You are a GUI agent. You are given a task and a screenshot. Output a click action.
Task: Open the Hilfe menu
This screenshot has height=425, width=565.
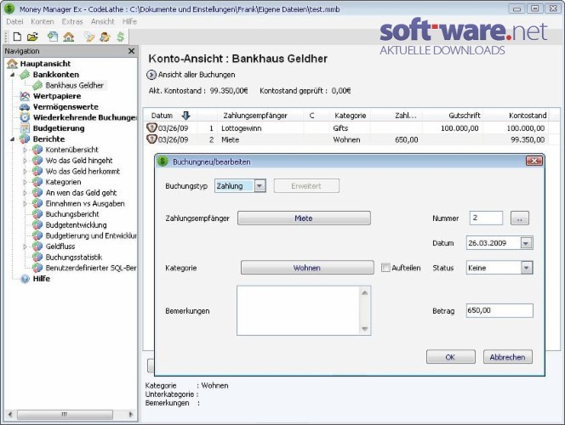pos(129,21)
